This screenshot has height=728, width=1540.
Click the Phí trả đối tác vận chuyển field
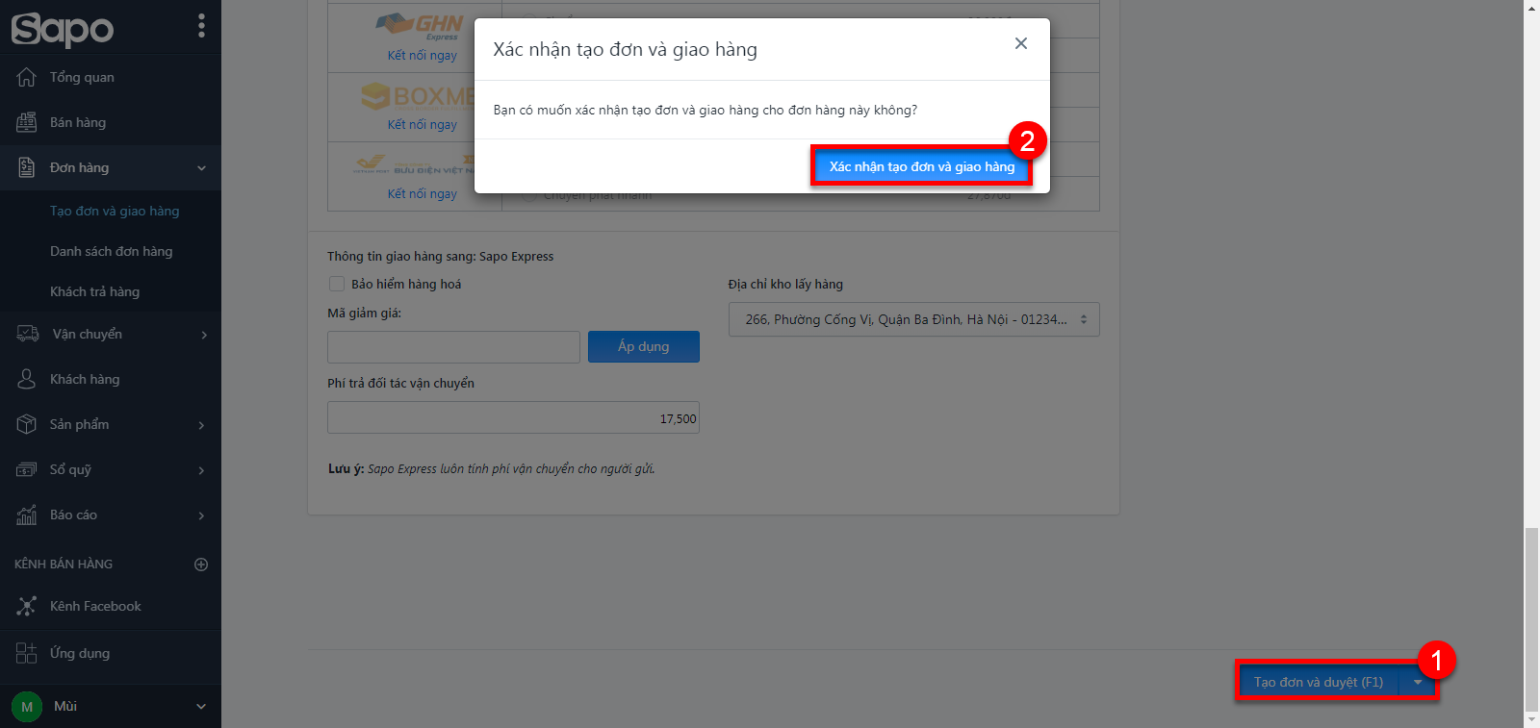coord(513,418)
